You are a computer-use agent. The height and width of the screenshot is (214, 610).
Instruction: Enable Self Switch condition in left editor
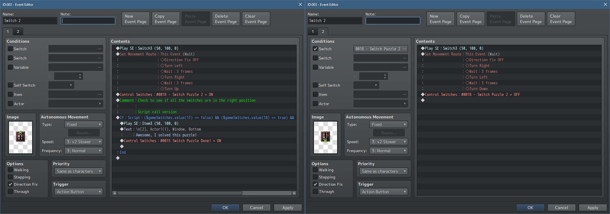[x=10, y=85]
